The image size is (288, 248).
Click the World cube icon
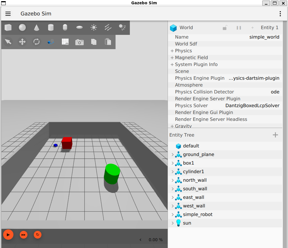tap(173, 28)
